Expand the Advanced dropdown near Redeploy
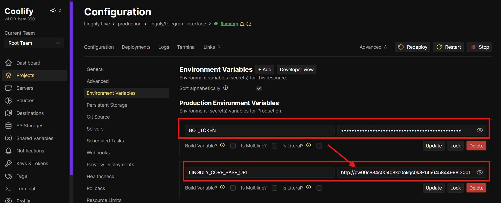Screen dimensions: 501x203 pyautogui.click(x=373, y=47)
